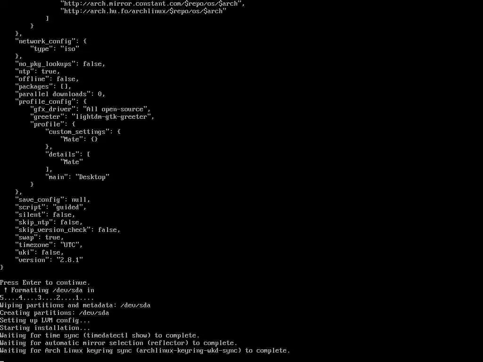Click the Setting up LVM config line

coord(45,320)
